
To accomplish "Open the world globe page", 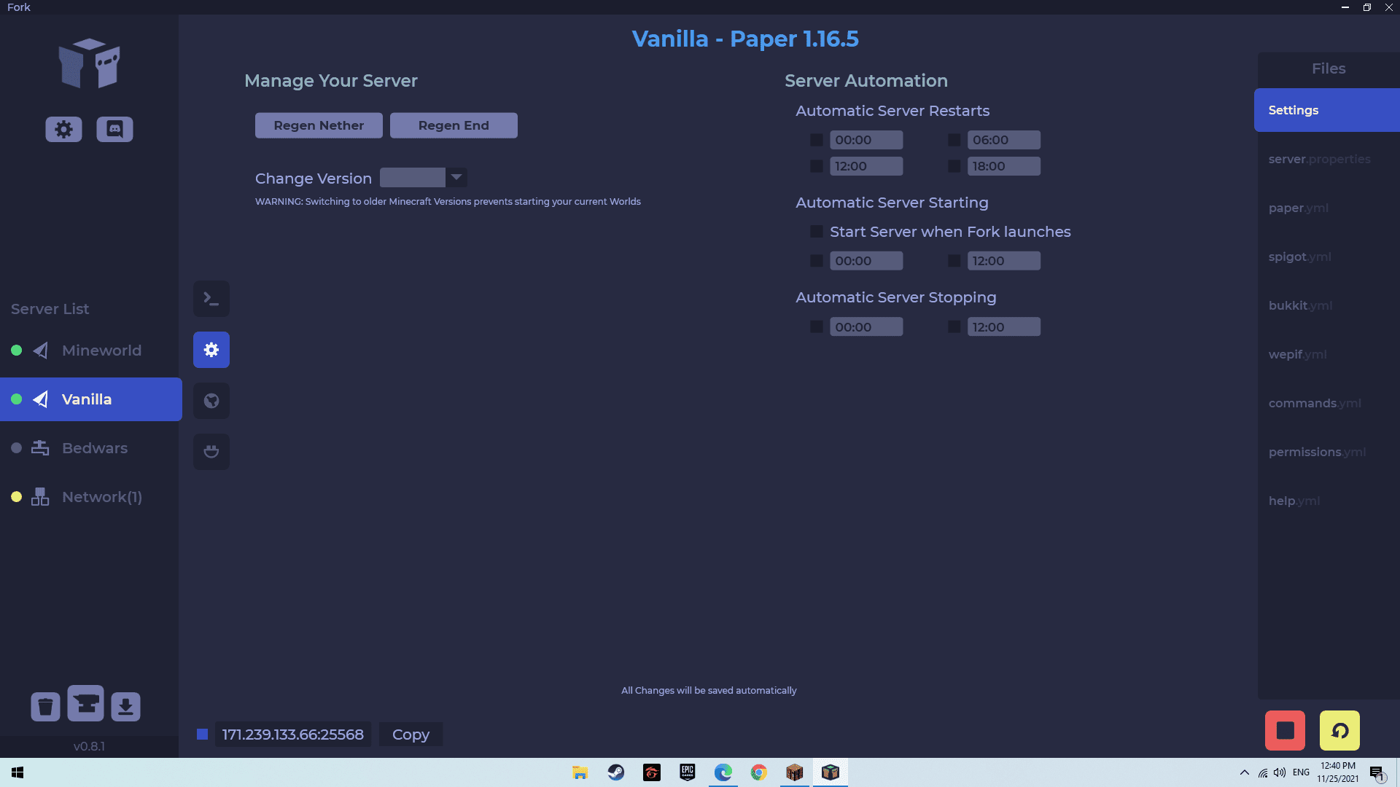I will click(211, 401).
